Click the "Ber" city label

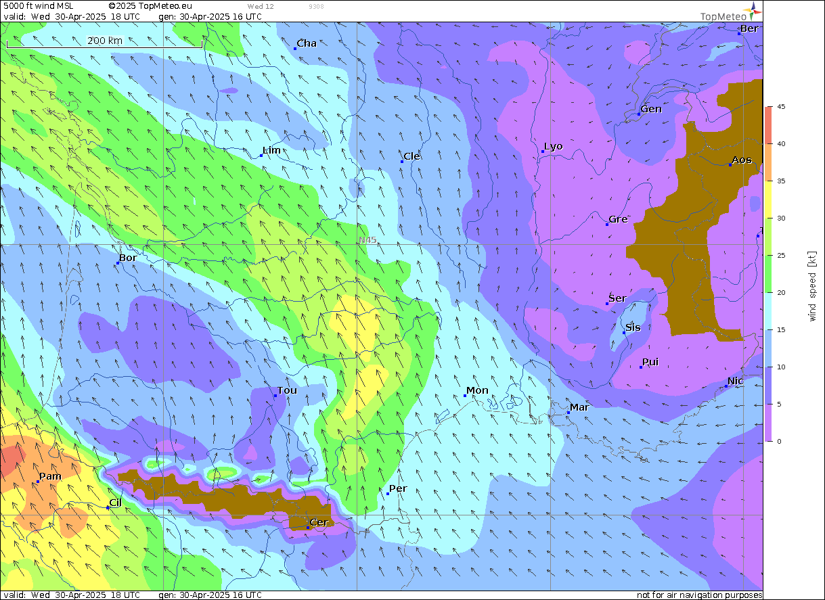click(x=749, y=28)
